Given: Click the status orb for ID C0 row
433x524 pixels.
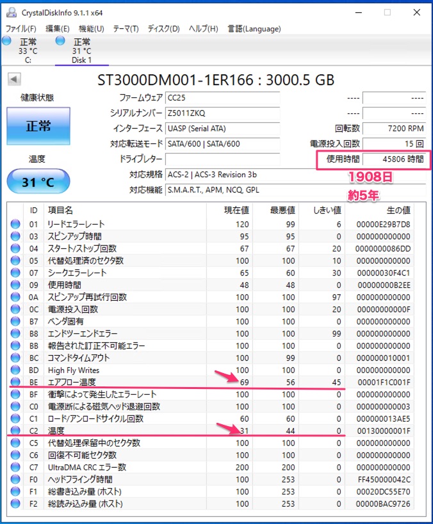Looking at the screenshot, I should 15,406.
